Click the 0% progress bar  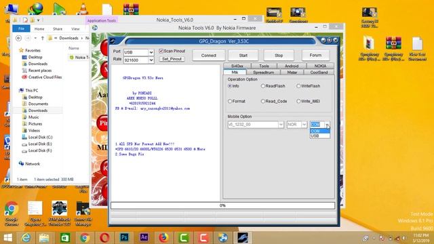coord(222,205)
